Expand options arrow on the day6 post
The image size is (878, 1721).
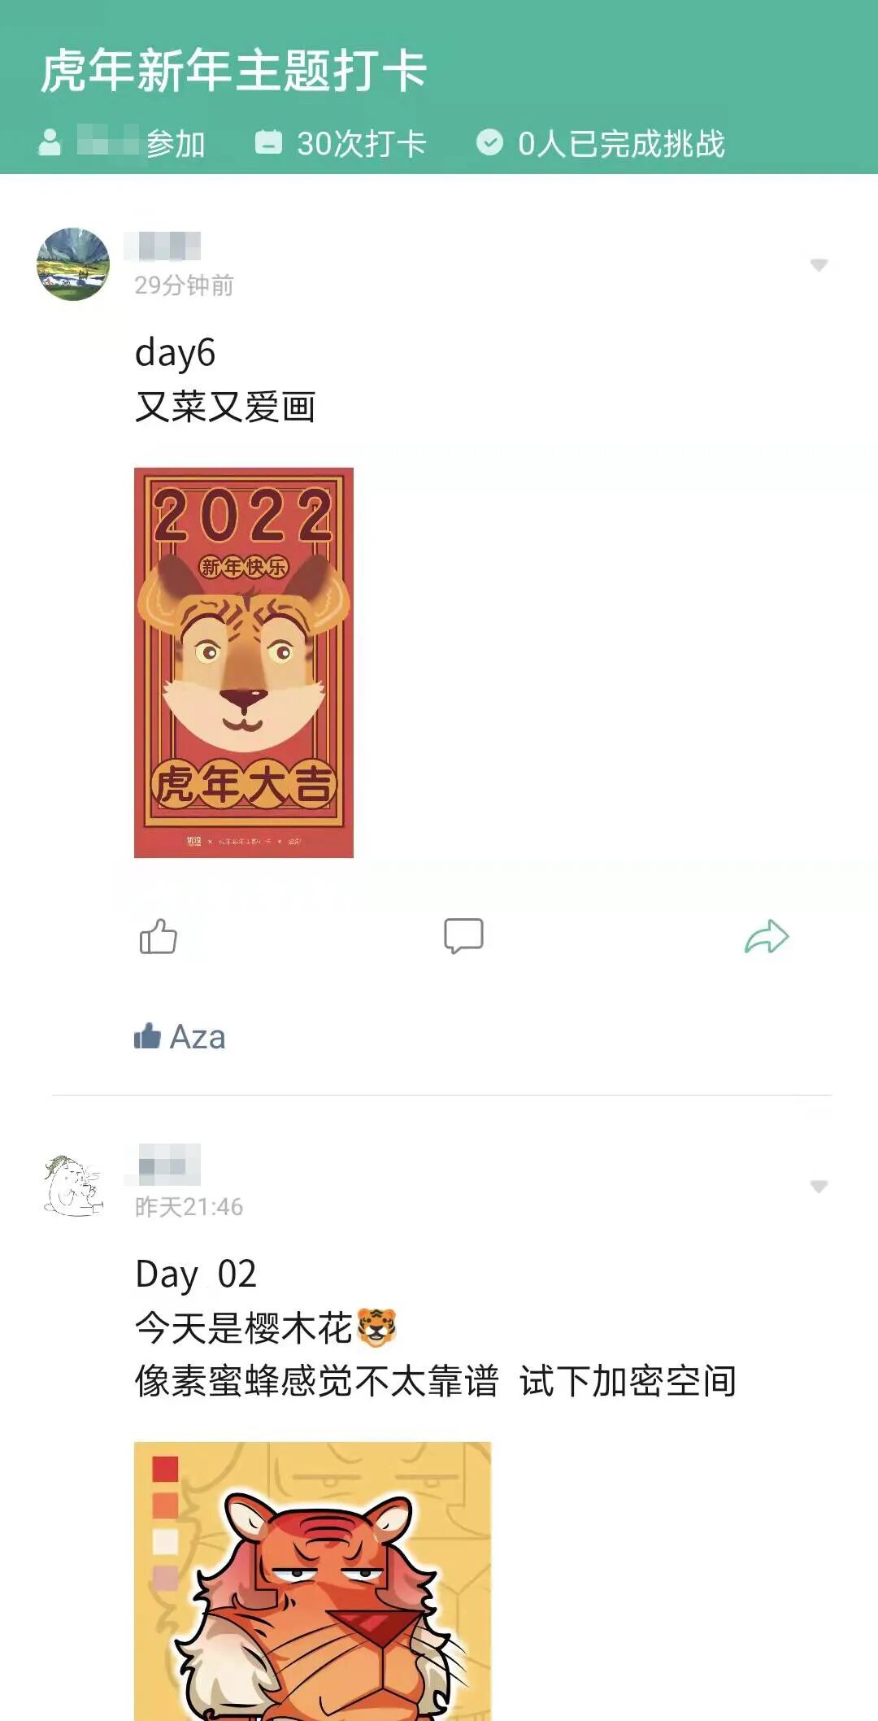(x=819, y=265)
